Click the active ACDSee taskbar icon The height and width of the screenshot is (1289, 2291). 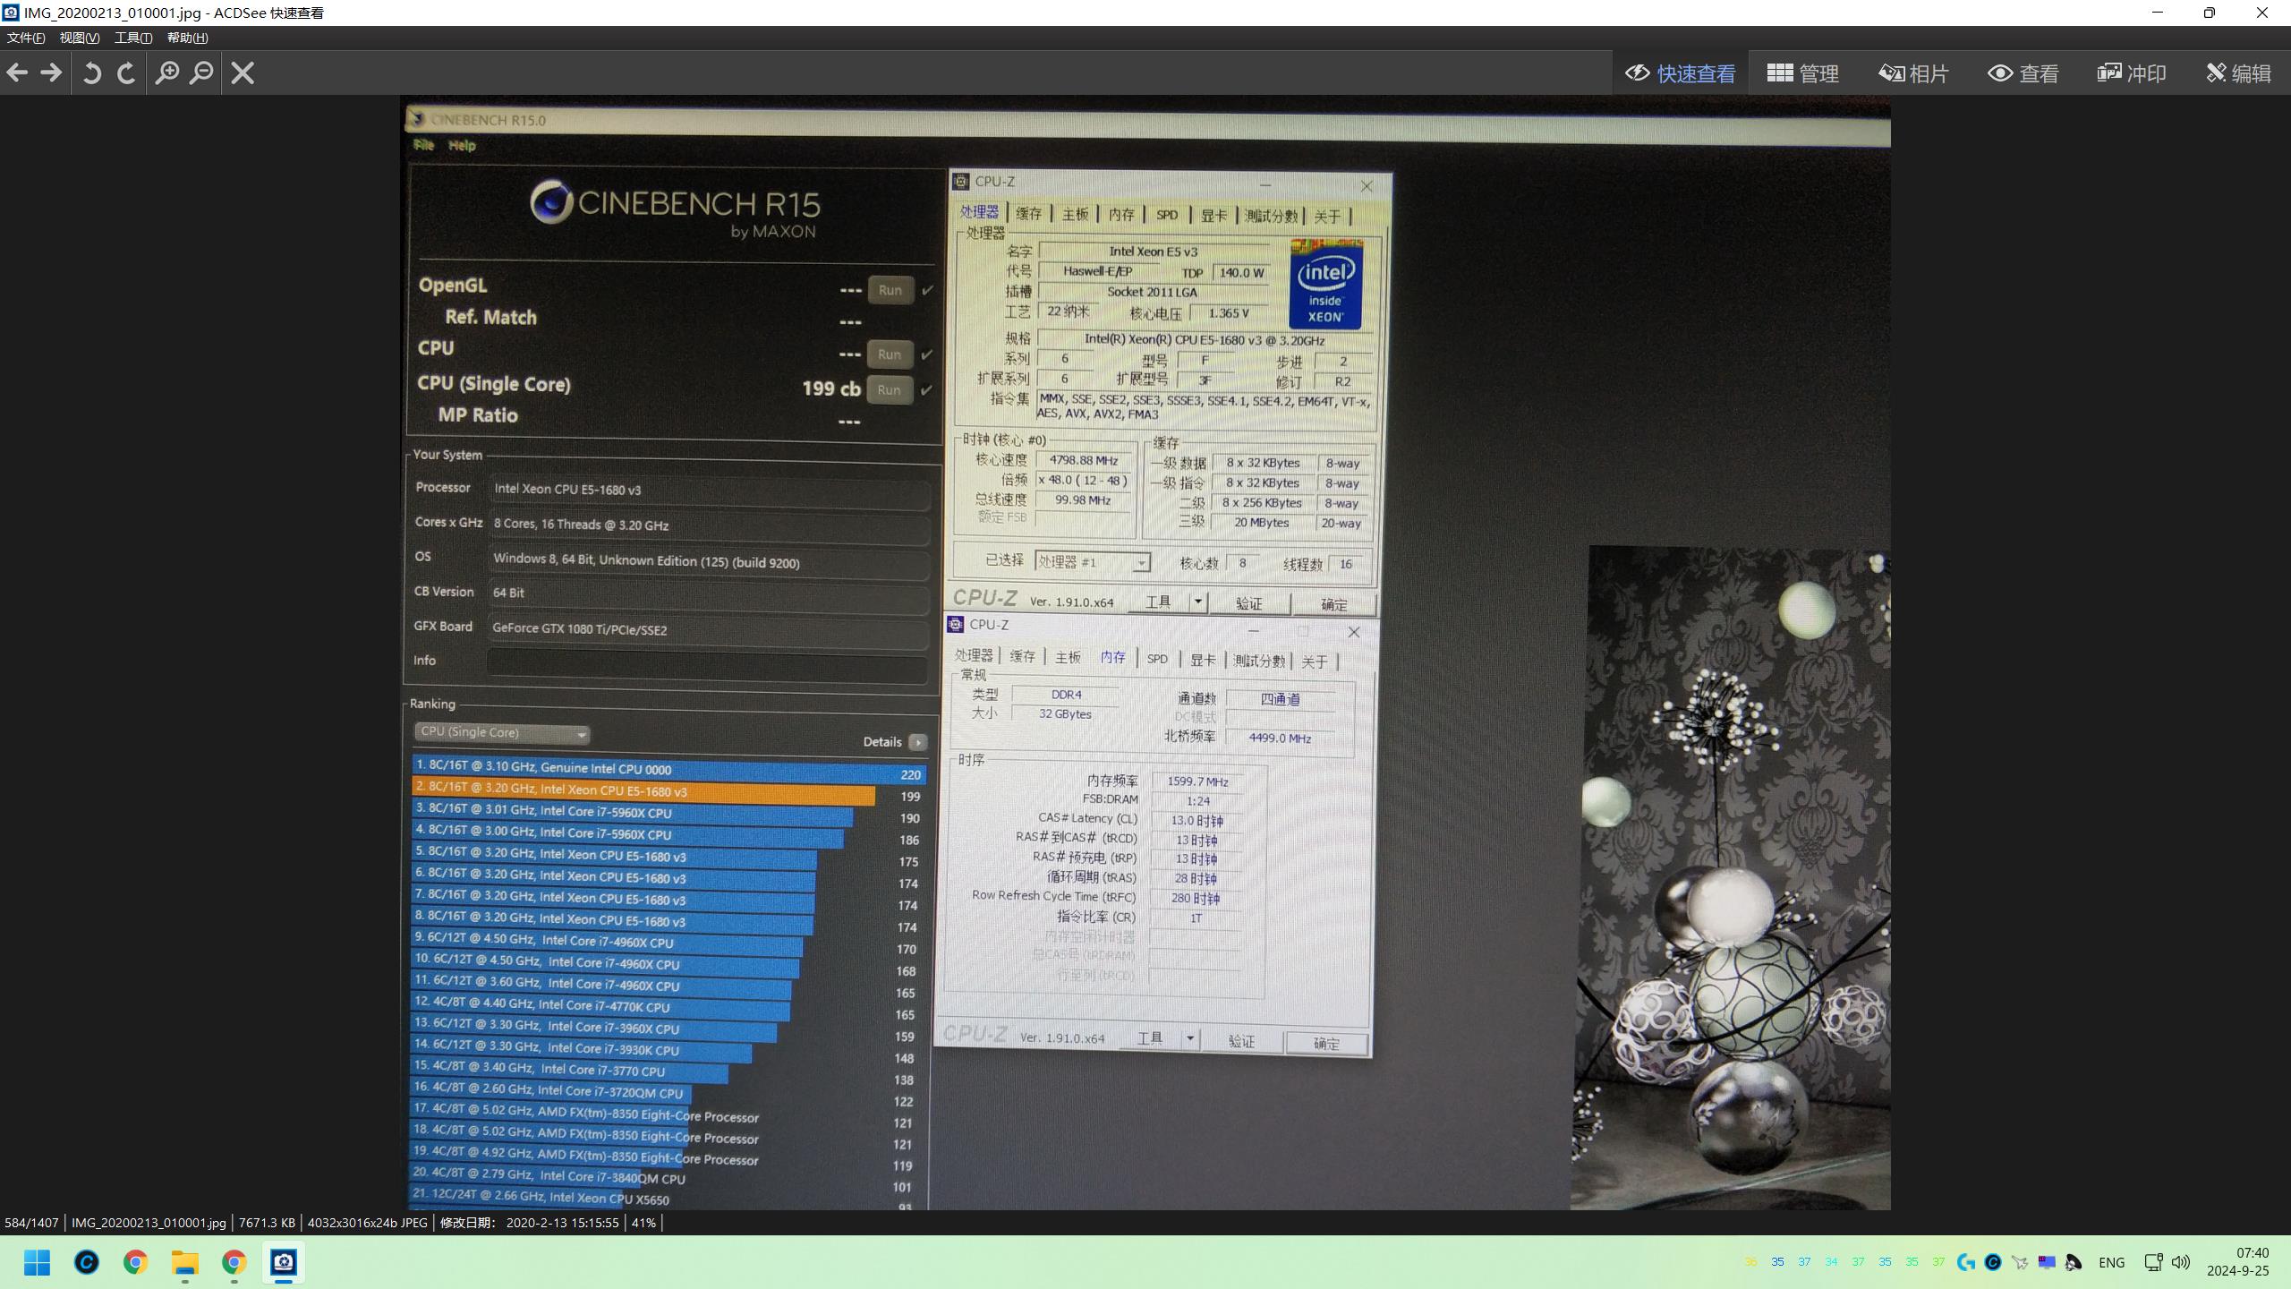point(284,1262)
